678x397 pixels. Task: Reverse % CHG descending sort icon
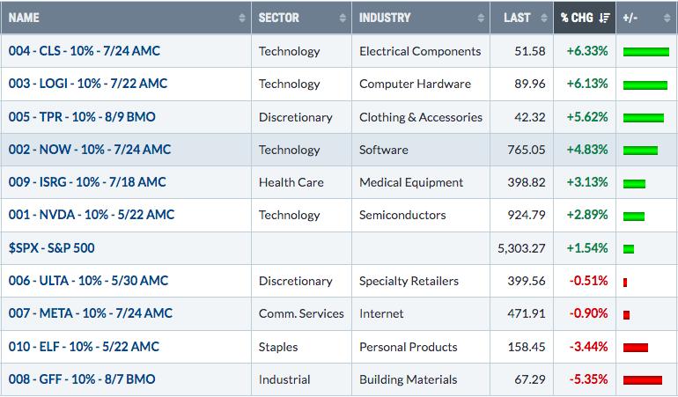604,18
